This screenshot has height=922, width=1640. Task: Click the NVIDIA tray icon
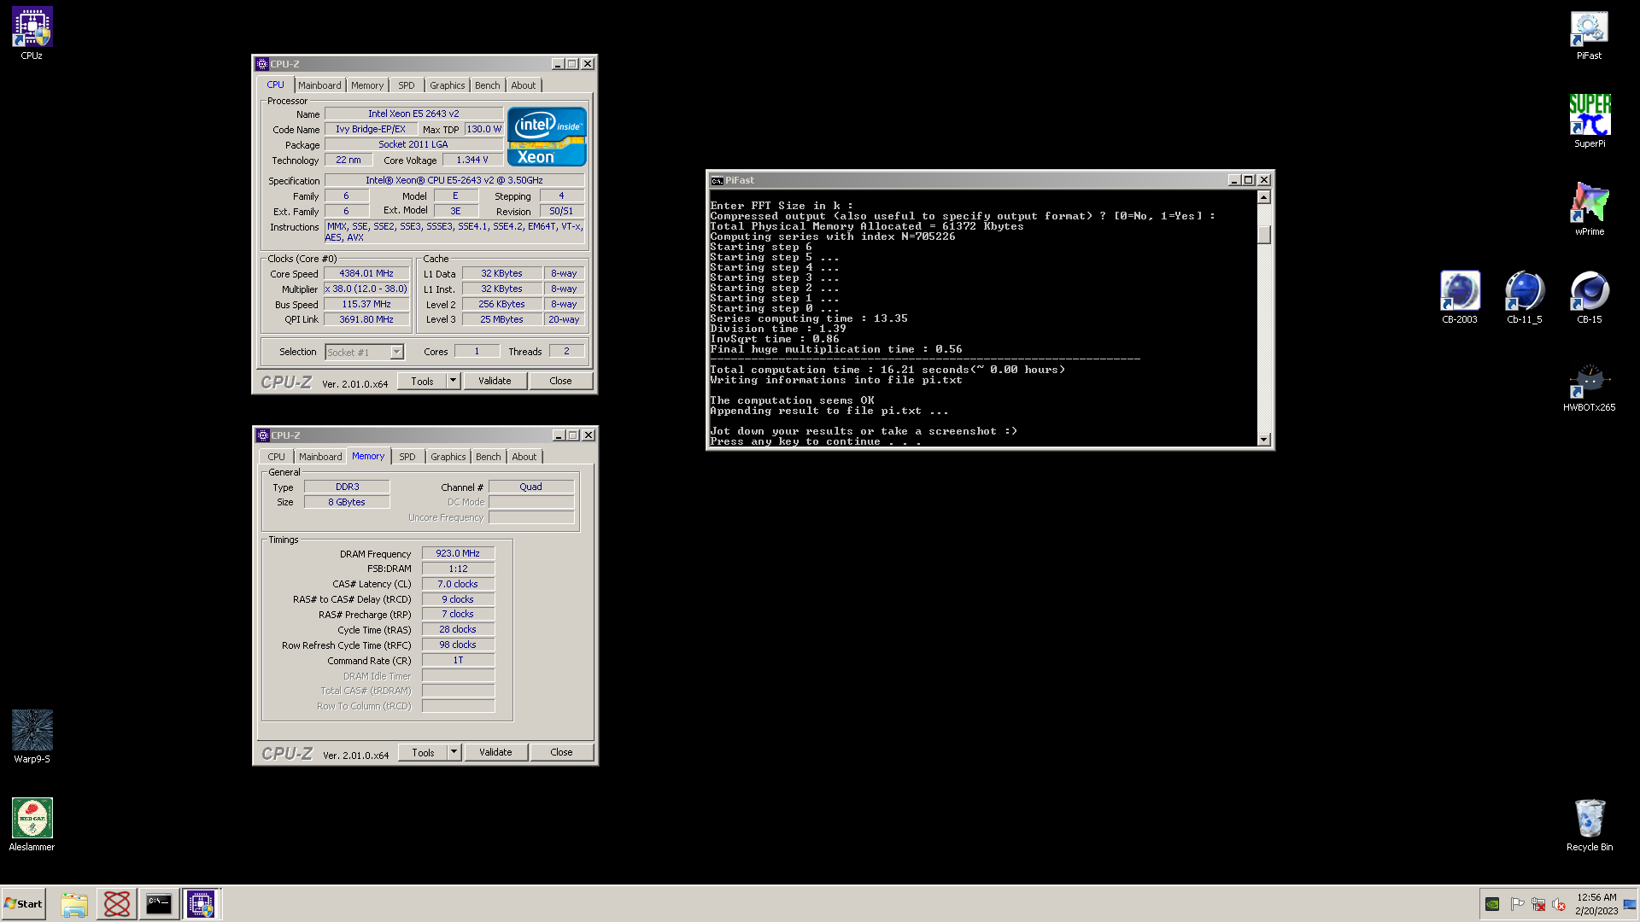point(1492,904)
